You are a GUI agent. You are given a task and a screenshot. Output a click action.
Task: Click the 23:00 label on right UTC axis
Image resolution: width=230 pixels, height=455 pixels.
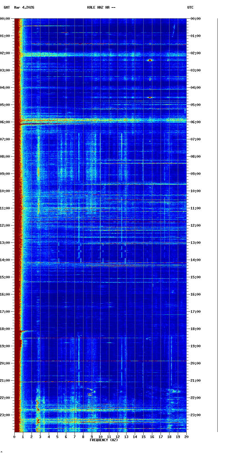pos(196,415)
